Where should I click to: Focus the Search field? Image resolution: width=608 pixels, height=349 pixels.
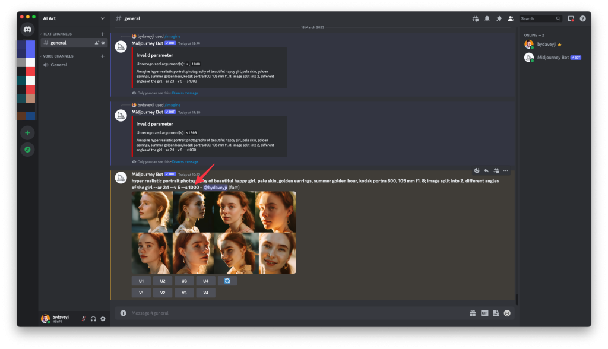coord(540,18)
